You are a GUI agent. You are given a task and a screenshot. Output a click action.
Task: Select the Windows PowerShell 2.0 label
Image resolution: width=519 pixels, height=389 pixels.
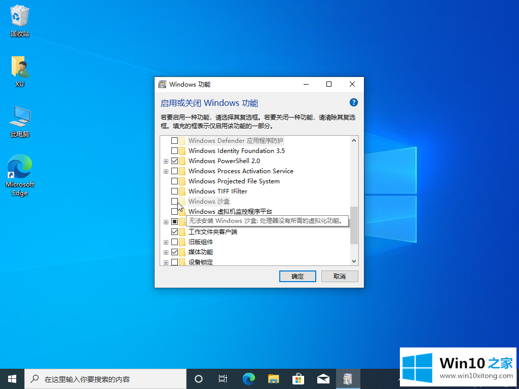pyautogui.click(x=224, y=161)
